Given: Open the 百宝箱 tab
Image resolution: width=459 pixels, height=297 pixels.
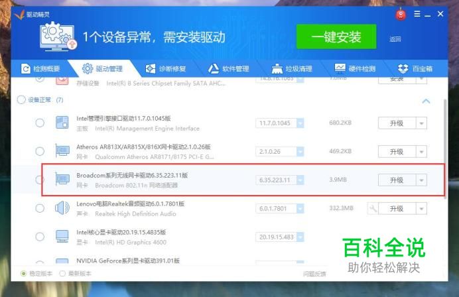Looking at the screenshot, I should [x=416, y=69].
